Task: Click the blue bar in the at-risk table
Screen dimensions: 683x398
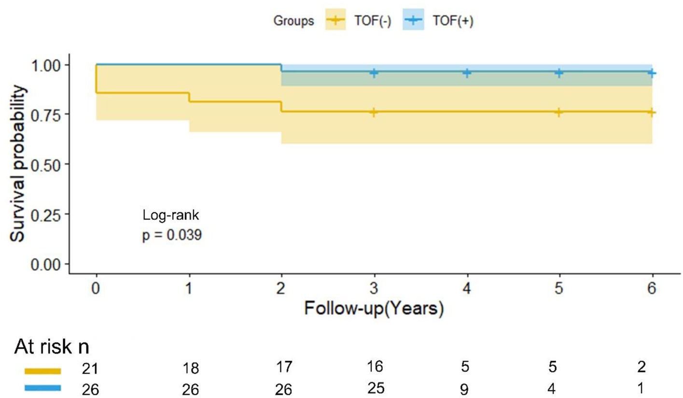Action: pyautogui.click(x=43, y=388)
